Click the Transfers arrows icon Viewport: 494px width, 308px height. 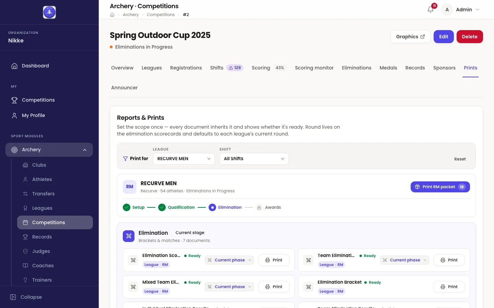(x=25, y=194)
